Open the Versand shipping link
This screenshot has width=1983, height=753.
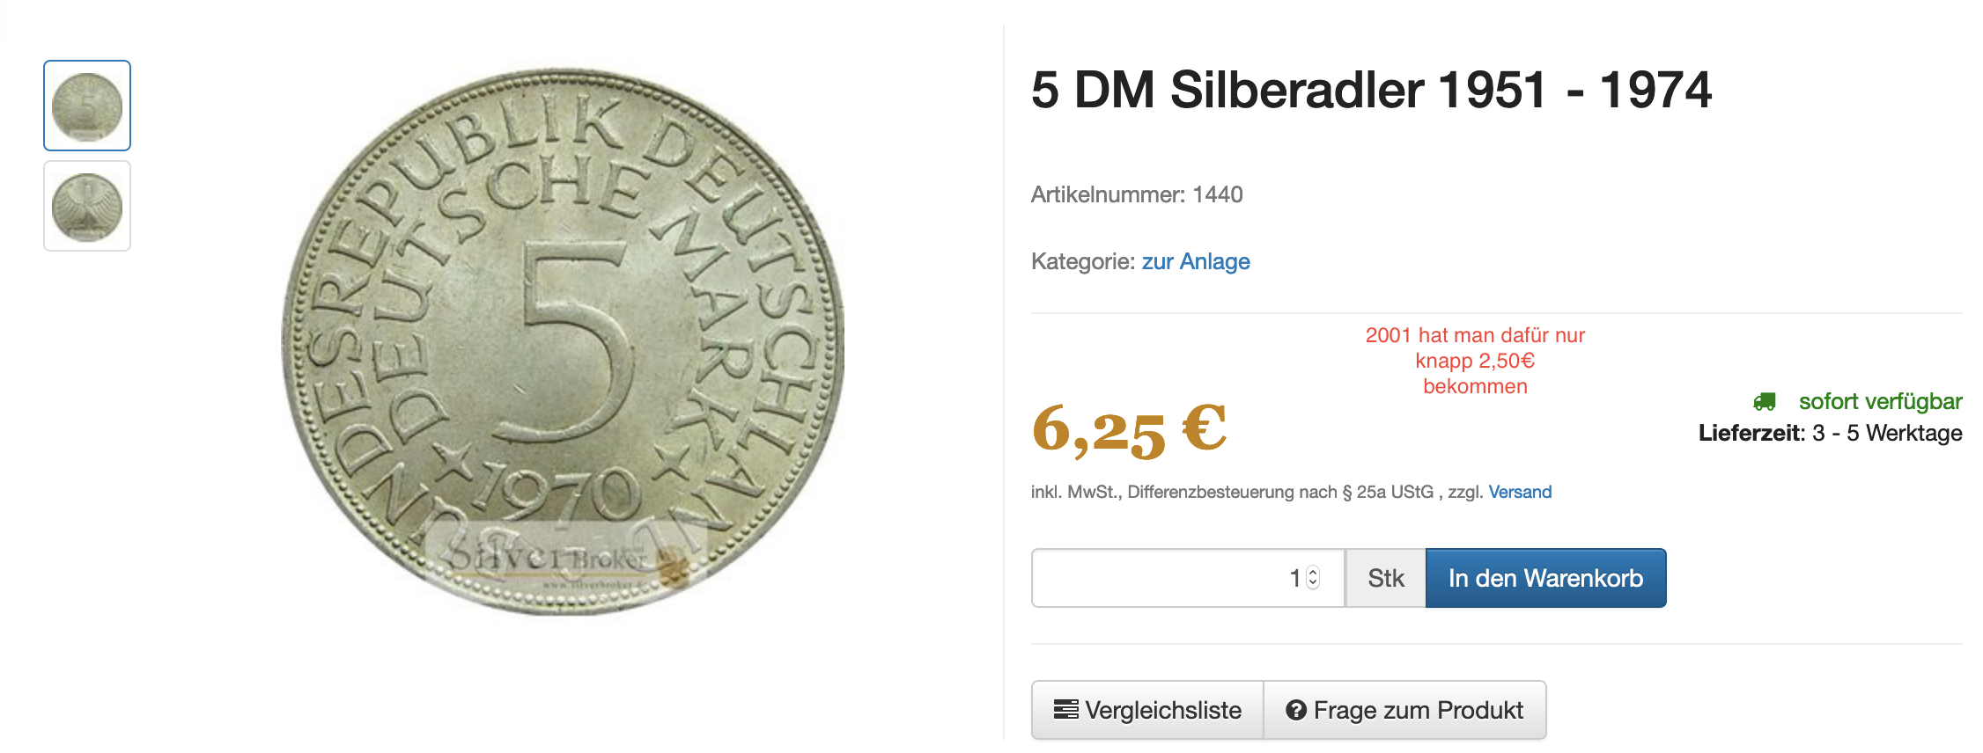point(1520,492)
